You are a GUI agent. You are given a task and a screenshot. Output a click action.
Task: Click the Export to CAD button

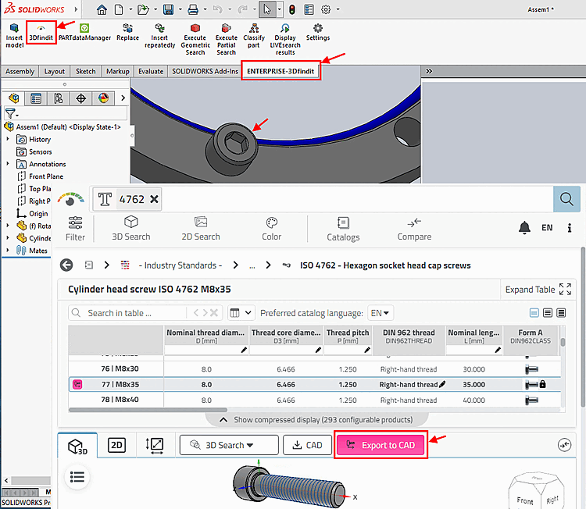(381, 445)
